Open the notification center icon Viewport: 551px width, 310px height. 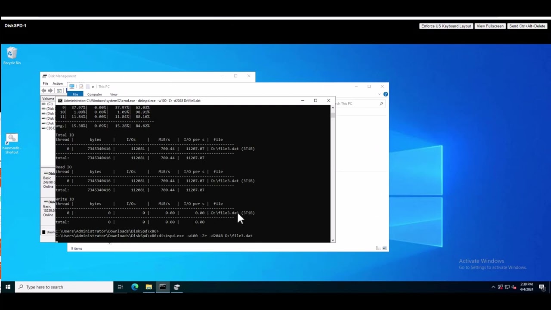click(542, 287)
